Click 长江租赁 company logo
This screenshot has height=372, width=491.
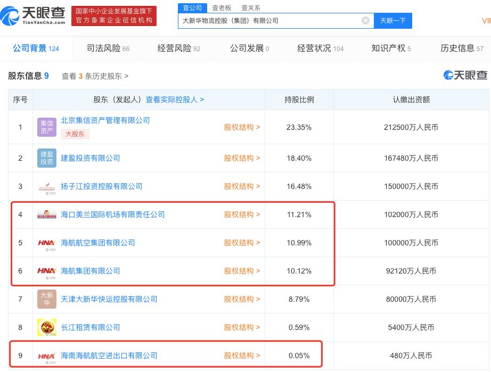tap(47, 327)
